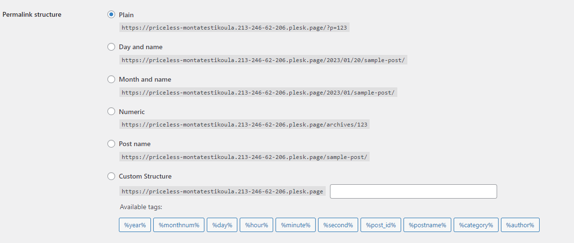Click the %category% tag button
This screenshot has height=243, width=574.
click(x=476, y=225)
